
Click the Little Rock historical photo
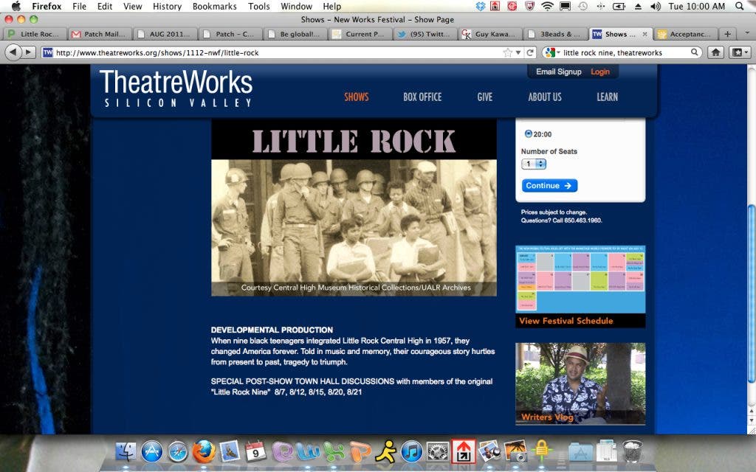pos(354,227)
